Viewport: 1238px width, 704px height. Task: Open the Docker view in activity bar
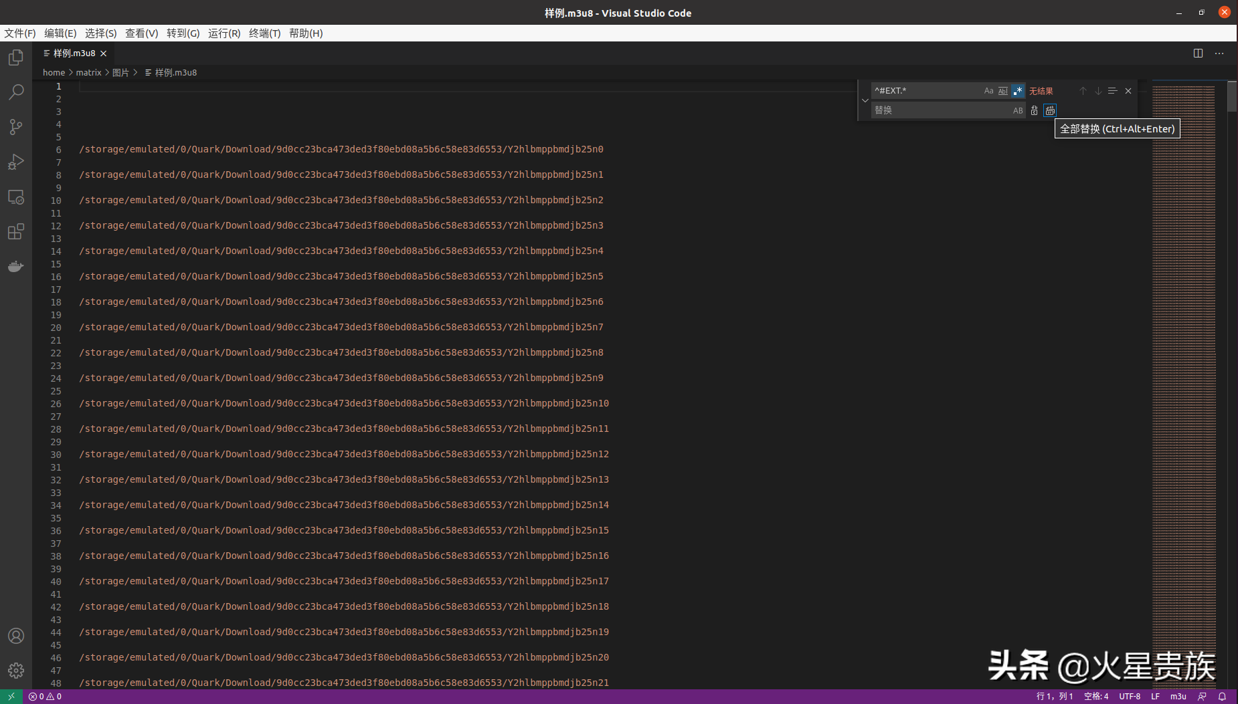pos(16,267)
